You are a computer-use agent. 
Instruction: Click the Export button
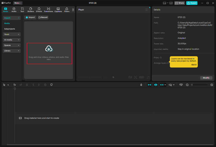click(192, 3)
